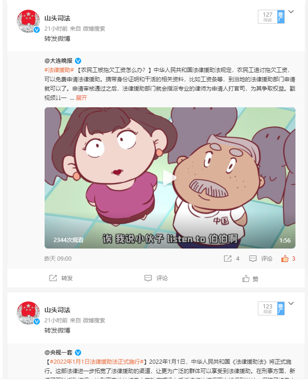Click the second post's 推广 promote button
The width and height of the screenshot is (308, 380).
click(x=281, y=308)
